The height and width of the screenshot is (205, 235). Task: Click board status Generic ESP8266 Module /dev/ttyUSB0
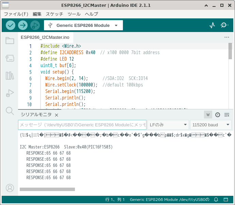click(x=170, y=200)
